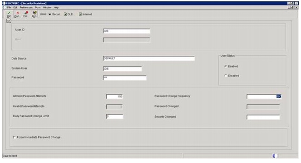Open the OLE link icon
This screenshot has height=163, width=301.
click(x=65, y=14)
